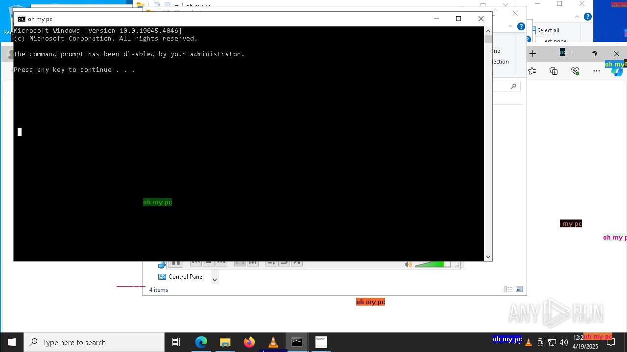The image size is (627, 352).
Task: Open the network tray icon
Action: [x=552, y=342]
